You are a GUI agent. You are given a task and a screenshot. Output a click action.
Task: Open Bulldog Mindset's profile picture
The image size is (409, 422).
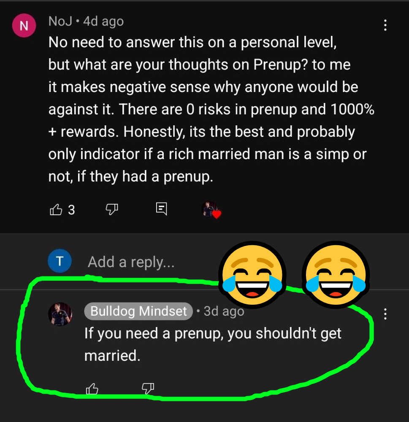[60, 314]
